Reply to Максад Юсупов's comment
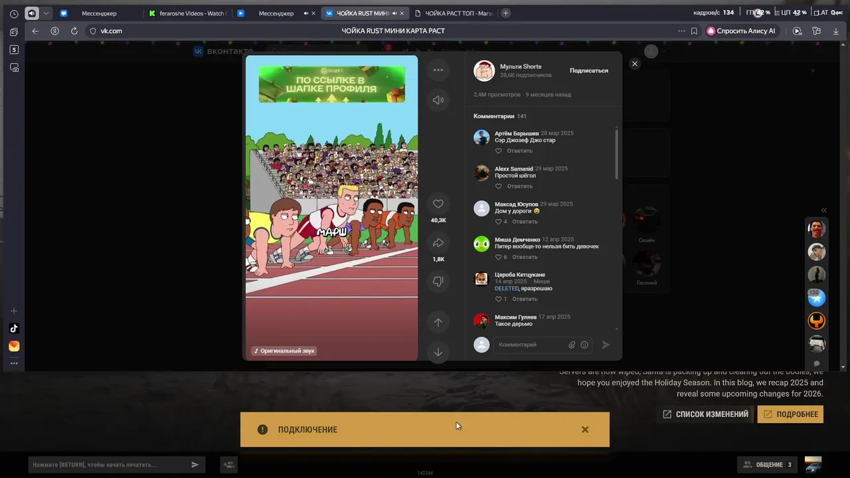Image resolution: width=850 pixels, height=478 pixels. [x=525, y=222]
